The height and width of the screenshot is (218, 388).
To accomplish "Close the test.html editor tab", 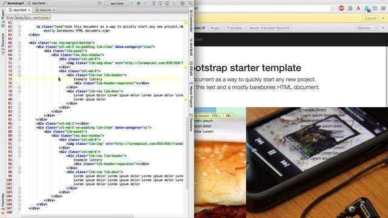I will [x=29, y=10].
